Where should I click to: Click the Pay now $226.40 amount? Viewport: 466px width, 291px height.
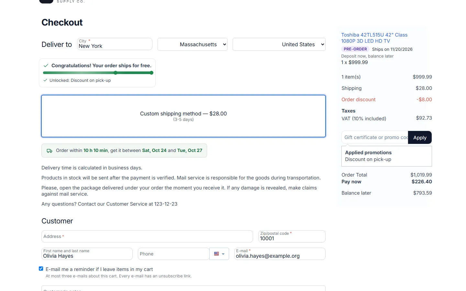pos(422,182)
